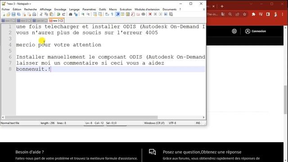Open the Replace toolbar icon

tap(76, 14)
